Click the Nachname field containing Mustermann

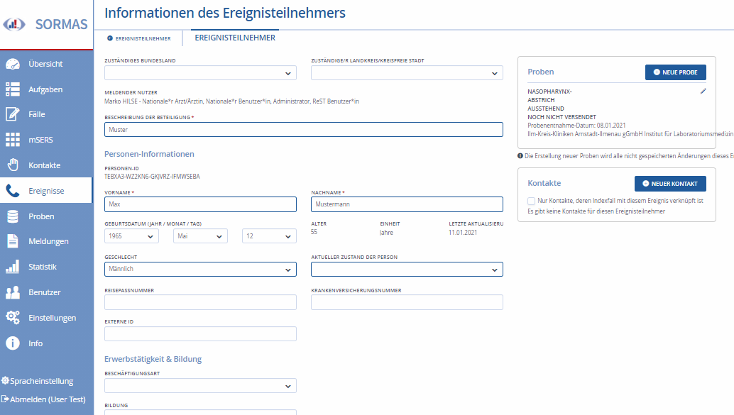click(x=407, y=204)
